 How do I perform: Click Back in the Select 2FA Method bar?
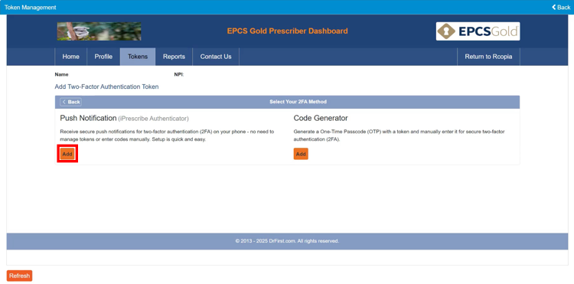(x=71, y=102)
